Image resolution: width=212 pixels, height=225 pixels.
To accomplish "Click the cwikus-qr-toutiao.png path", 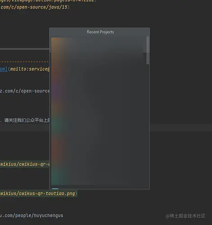I will (x=37, y=193).
